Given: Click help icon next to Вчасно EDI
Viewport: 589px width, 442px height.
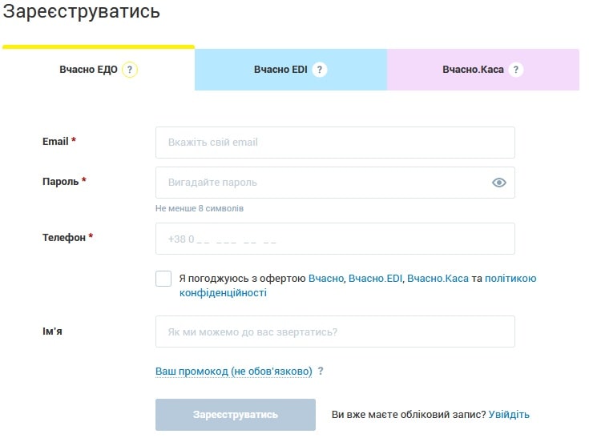Looking at the screenshot, I should (x=320, y=70).
